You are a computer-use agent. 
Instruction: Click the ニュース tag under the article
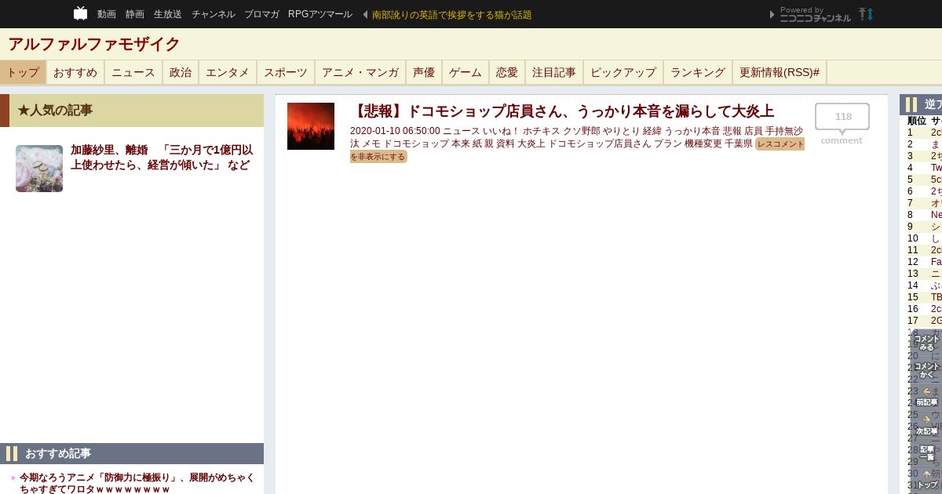pyautogui.click(x=462, y=131)
